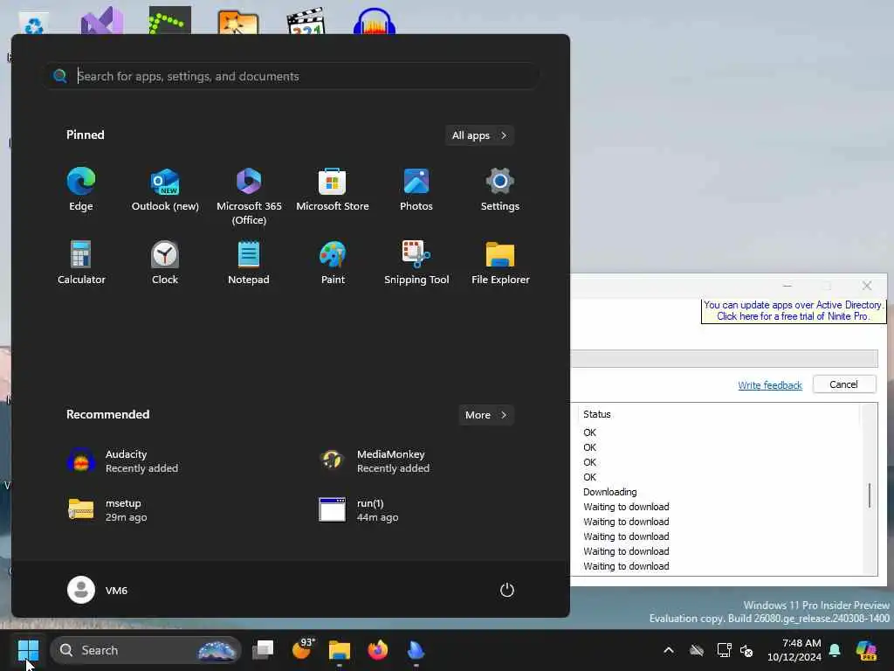Open the notifications bell icon
The width and height of the screenshot is (894, 671).
click(835, 650)
